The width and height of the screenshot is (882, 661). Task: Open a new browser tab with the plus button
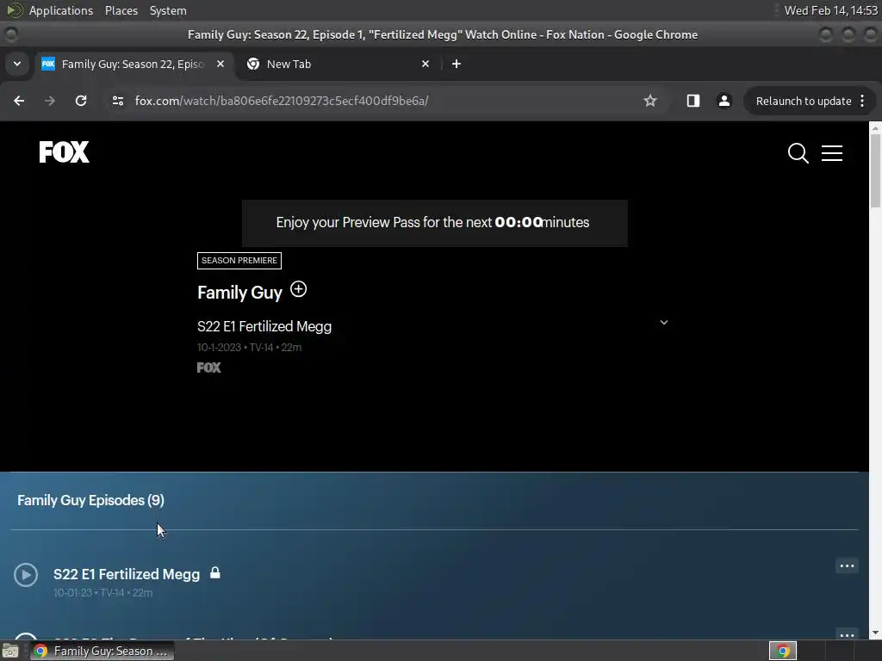(x=457, y=64)
